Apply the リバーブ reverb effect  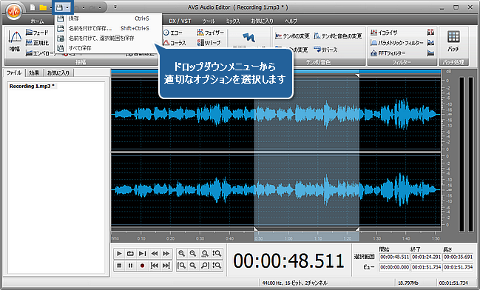point(209,43)
